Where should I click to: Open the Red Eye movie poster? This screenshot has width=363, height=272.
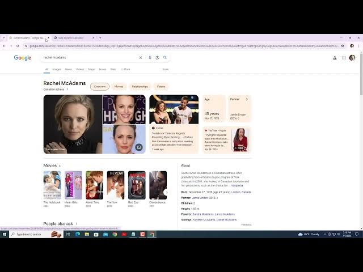click(137, 185)
